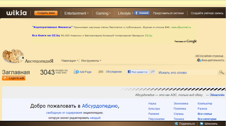The width and height of the screenshot is (226, 126).
Task: Click Вики-деятельность link text
Action: click(x=213, y=60)
